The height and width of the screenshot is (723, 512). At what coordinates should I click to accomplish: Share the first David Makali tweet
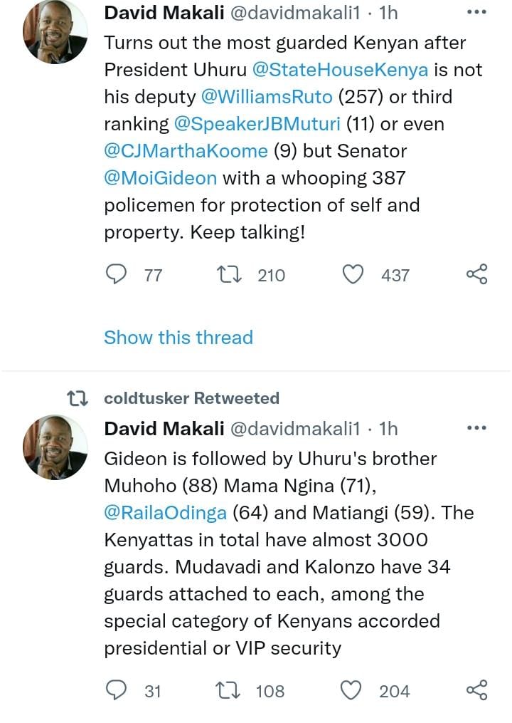476,275
